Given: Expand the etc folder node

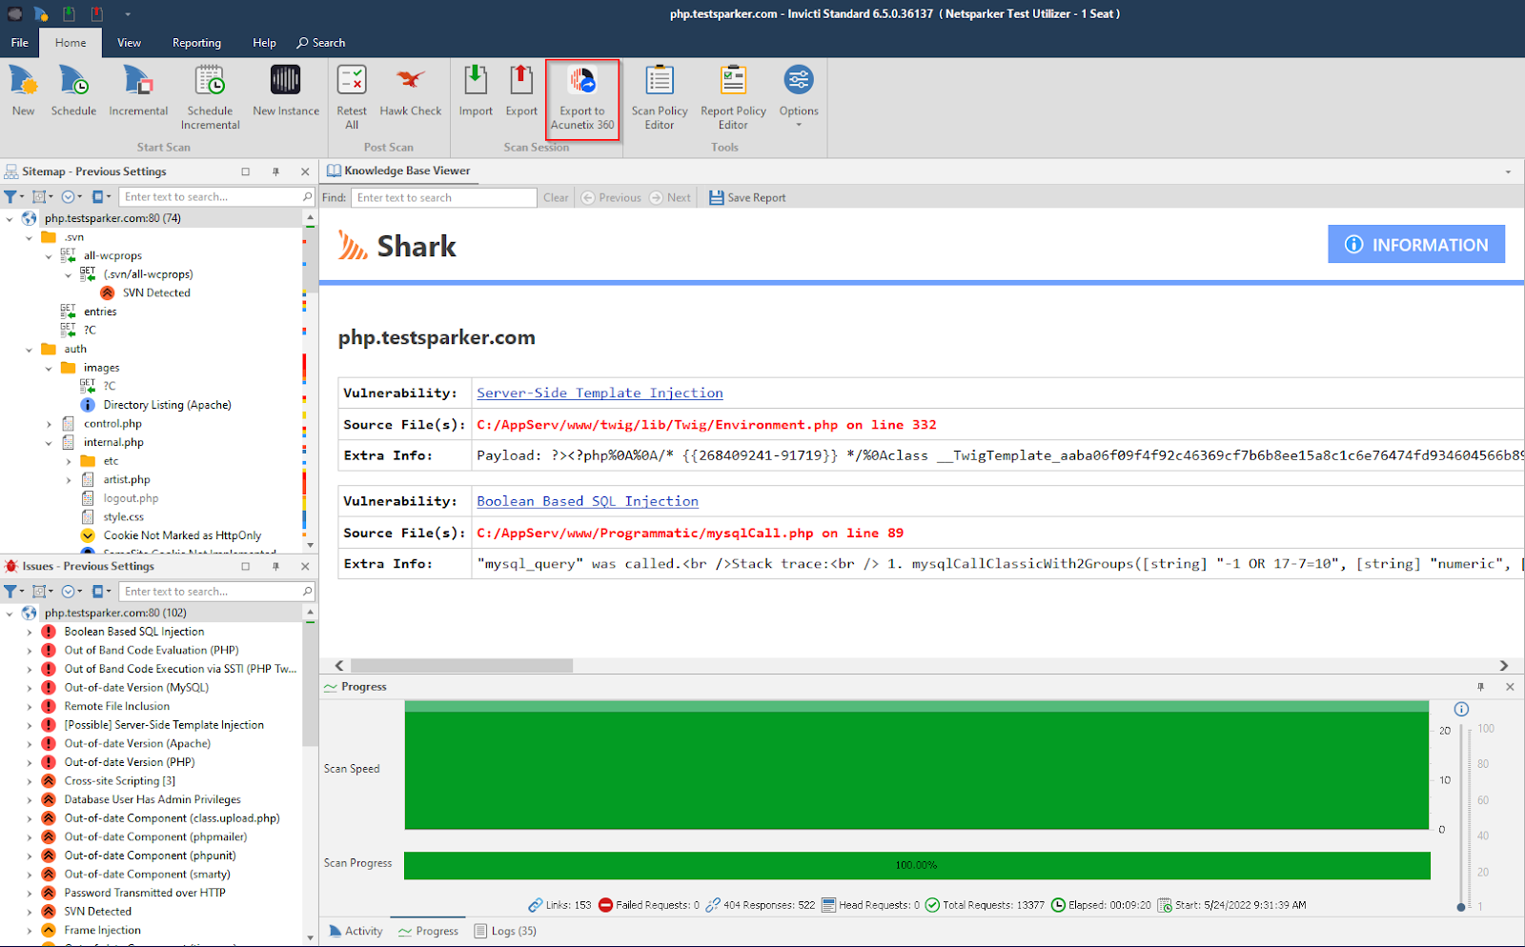Looking at the screenshot, I should click(x=69, y=461).
